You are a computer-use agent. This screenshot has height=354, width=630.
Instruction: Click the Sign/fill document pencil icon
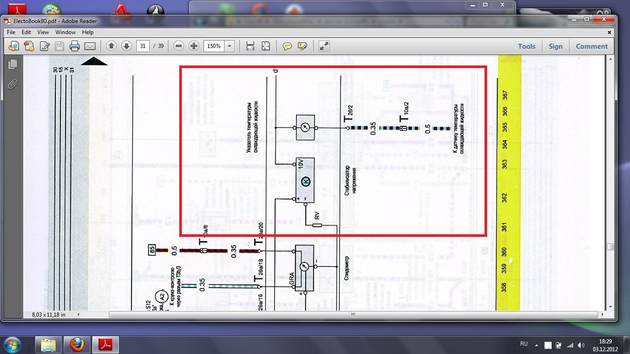[x=45, y=46]
